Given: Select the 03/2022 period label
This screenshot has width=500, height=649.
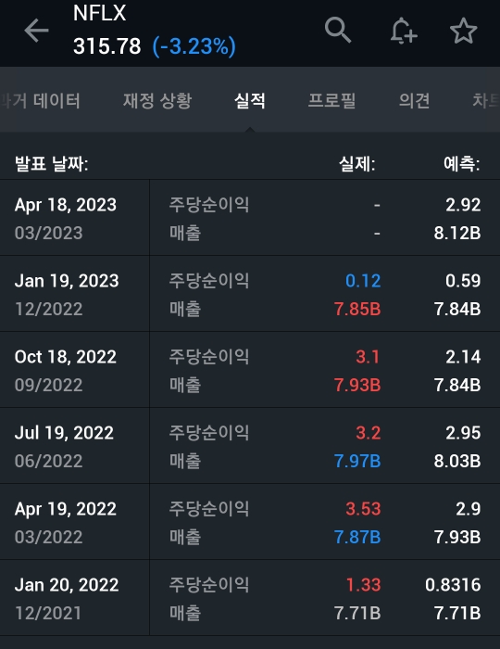Looking at the screenshot, I should point(49,538).
